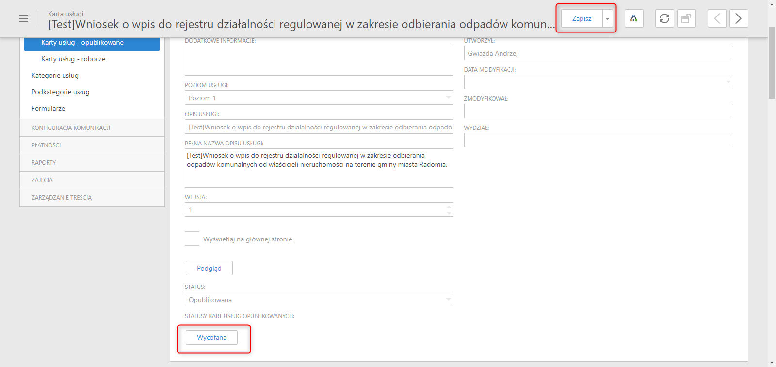This screenshot has height=367, width=776.
Task: Open the hamburger navigation menu
Action: coord(23,18)
